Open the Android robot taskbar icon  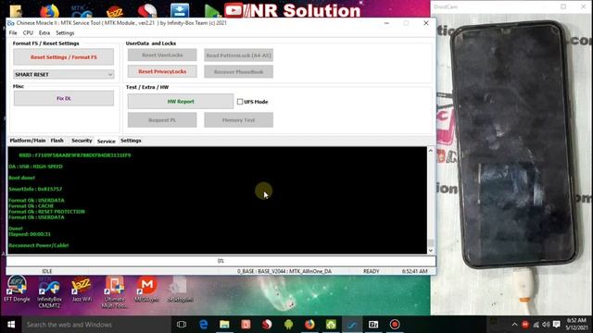coord(288,325)
